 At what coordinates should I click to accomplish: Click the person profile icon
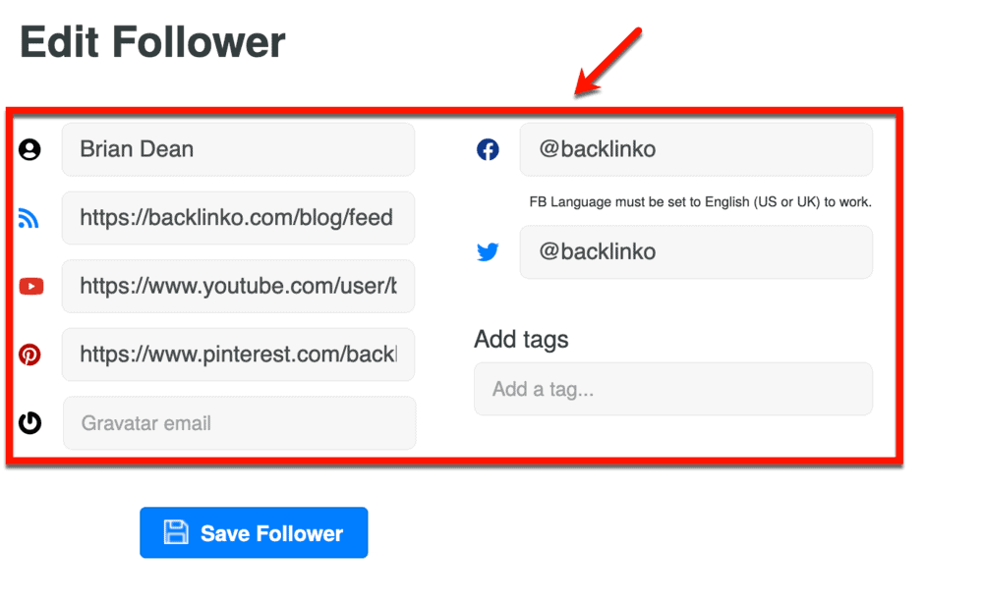(x=30, y=150)
